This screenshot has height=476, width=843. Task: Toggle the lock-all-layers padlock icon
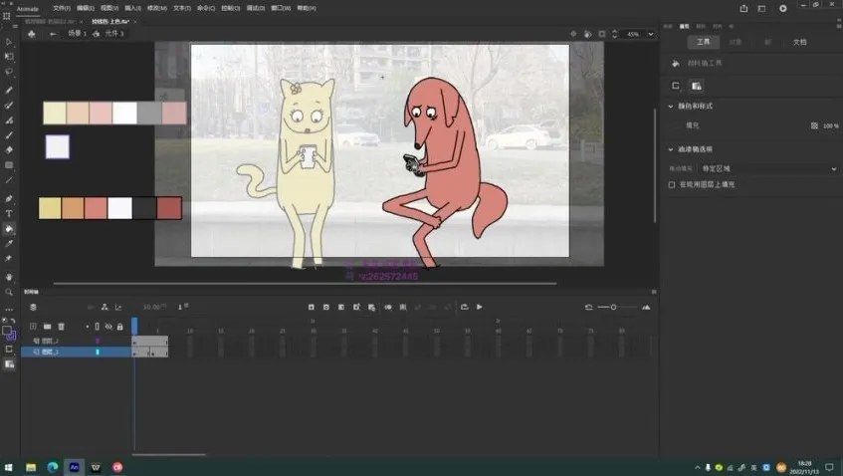(x=119, y=326)
